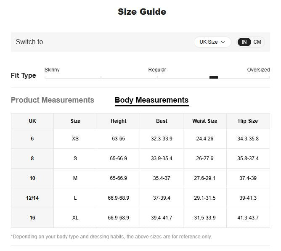Switch units to CM
This screenshot has width=281, height=251.
(257, 42)
